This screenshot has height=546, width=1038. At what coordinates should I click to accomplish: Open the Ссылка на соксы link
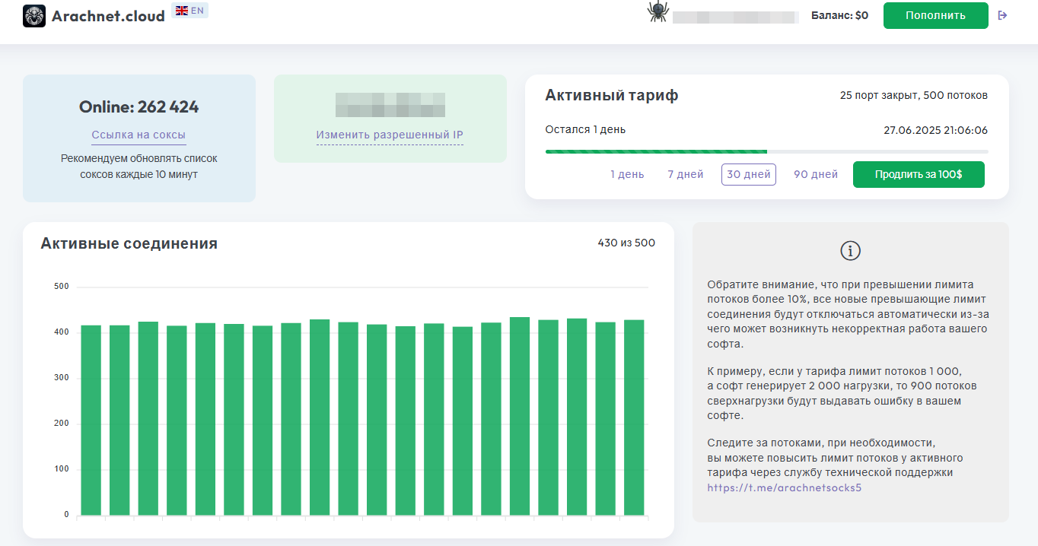[139, 135]
